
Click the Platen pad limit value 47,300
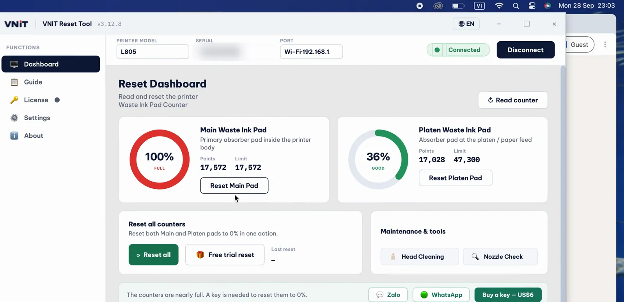(467, 160)
